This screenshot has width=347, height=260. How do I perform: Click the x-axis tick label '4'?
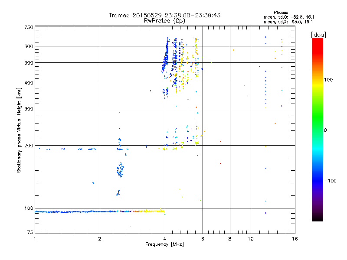(165, 239)
